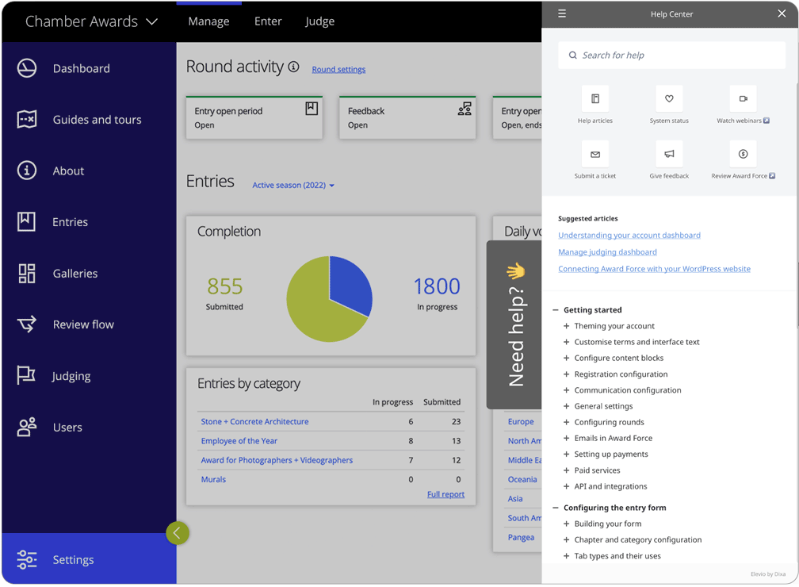Click the Round activity info icon
Image resolution: width=799 pixels, height=587 pixels.
click(293, 67)
